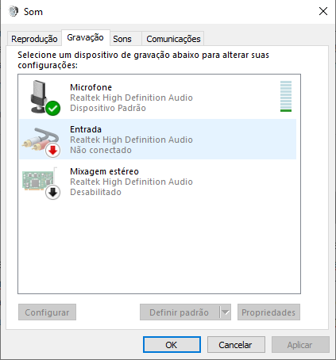Click the red not-connected arrow badge
Viewport: 336px width, 360px height.
click(x=52, y=151)
